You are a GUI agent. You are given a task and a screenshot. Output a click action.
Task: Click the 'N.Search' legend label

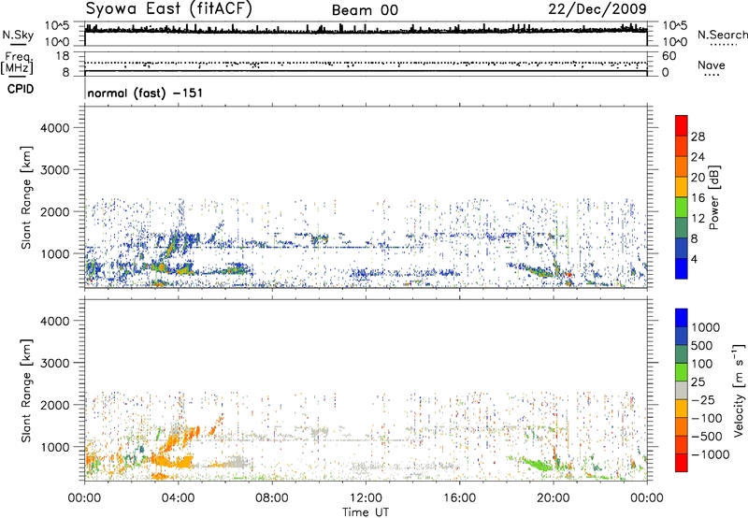[x=722, y=35]
